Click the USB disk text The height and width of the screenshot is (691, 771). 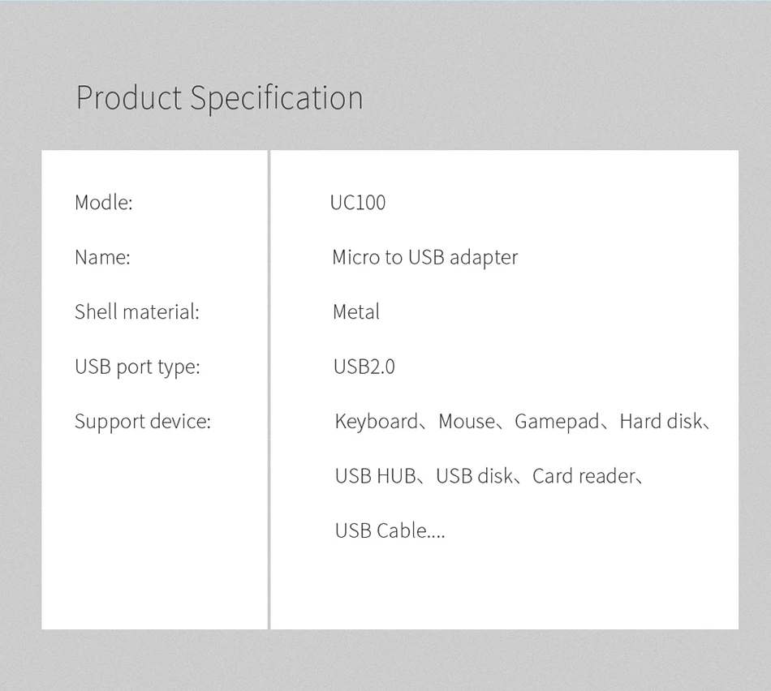tap(475, 476)
